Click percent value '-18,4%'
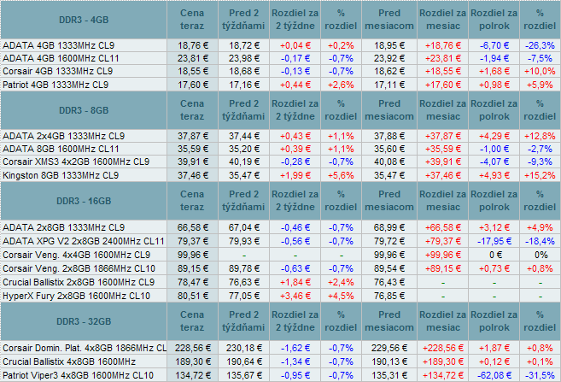Image resolution: width=561 pixels, height=382 pixels. 540,241
